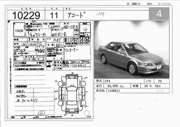Viewport: 180px width, 127px height.
Task: Select the handwritten GF-CF4 model code
Action: click(x=71, y=27)
